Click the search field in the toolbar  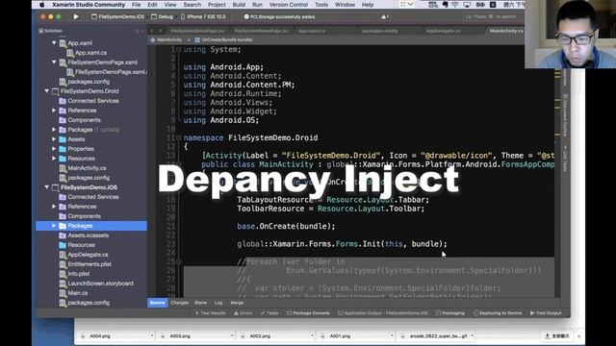point(493,17)
